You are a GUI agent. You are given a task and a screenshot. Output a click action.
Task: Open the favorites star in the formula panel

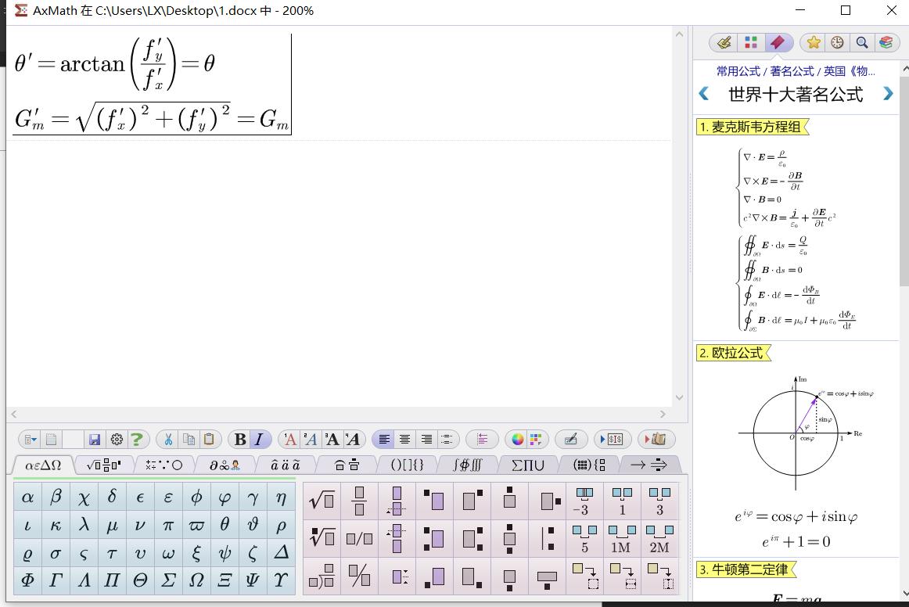[815, 42]
